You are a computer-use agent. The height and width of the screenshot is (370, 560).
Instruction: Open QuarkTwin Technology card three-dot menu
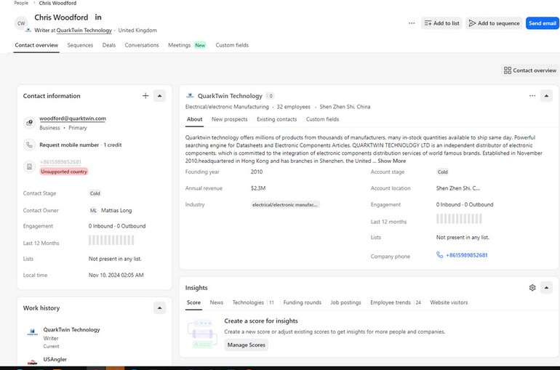[x=532, y=96]
